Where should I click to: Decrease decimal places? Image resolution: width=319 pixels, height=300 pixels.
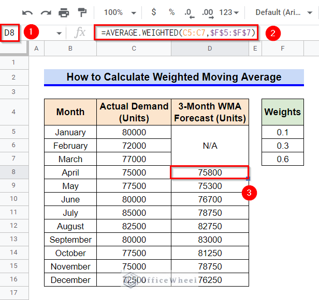pyautogui.click(x=189, y=13)
